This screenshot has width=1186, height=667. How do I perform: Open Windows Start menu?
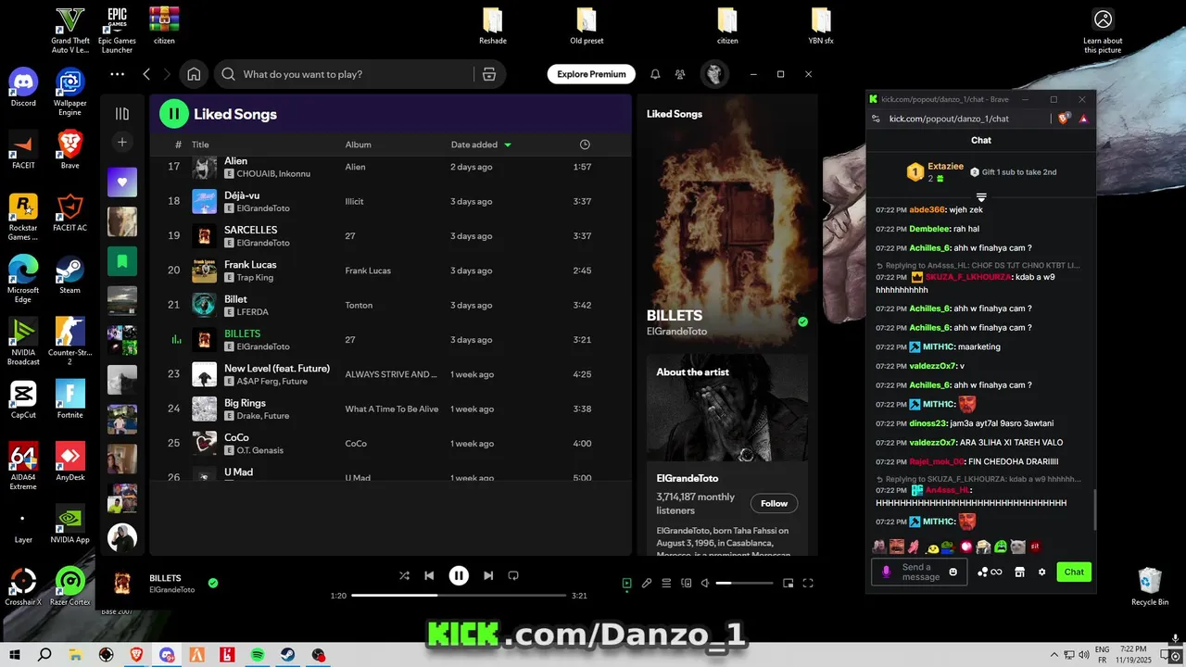14,655
